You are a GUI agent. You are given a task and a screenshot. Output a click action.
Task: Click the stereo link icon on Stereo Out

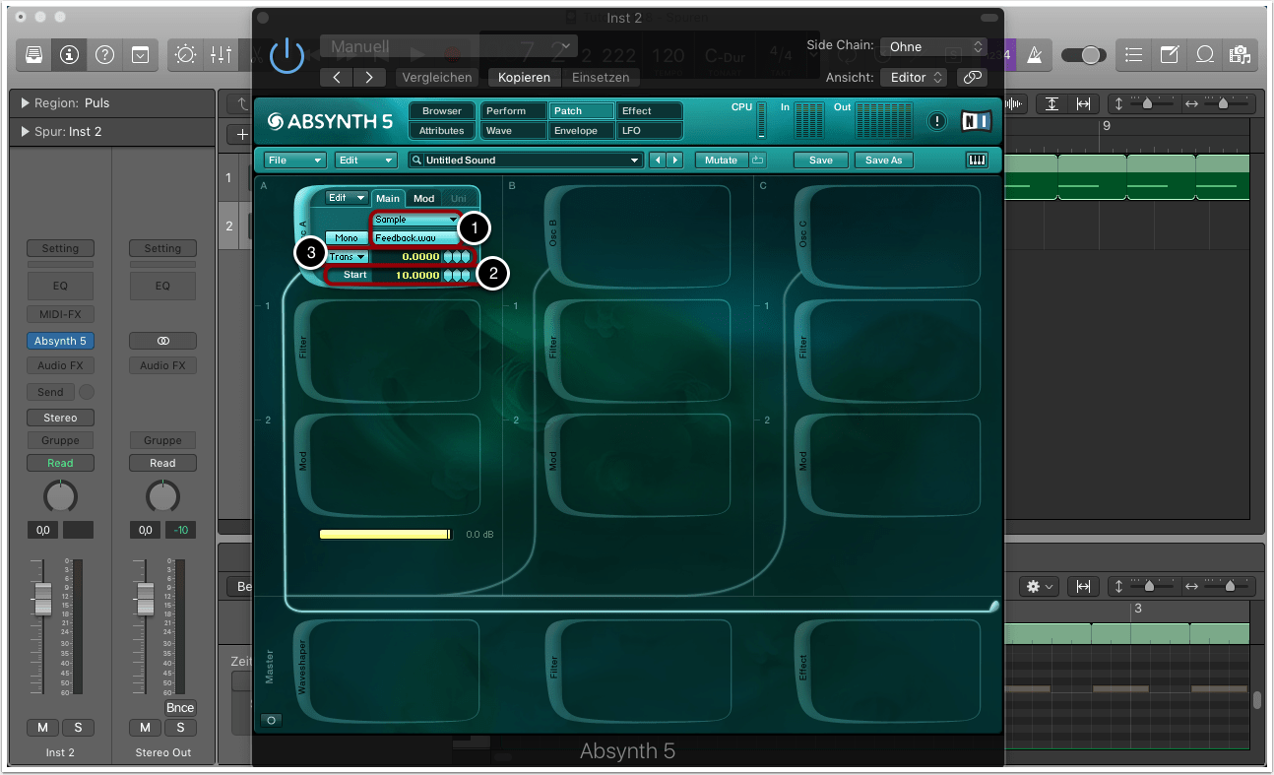[162, 341]
